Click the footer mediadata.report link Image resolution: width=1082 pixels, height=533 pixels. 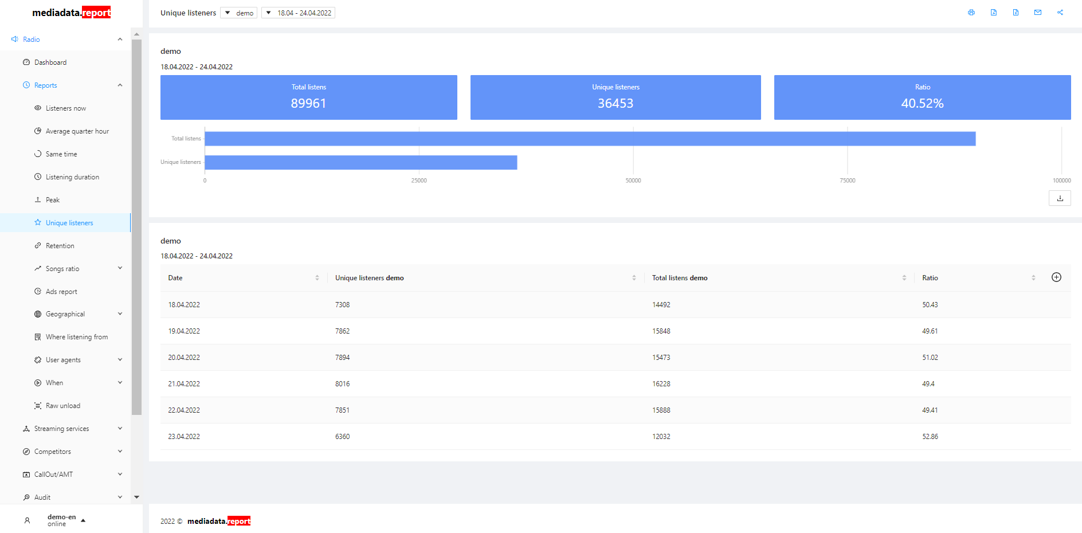tap(219, 521)
